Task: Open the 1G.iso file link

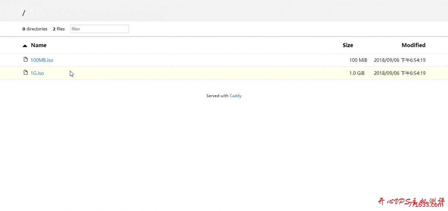Action: (37, 73)
